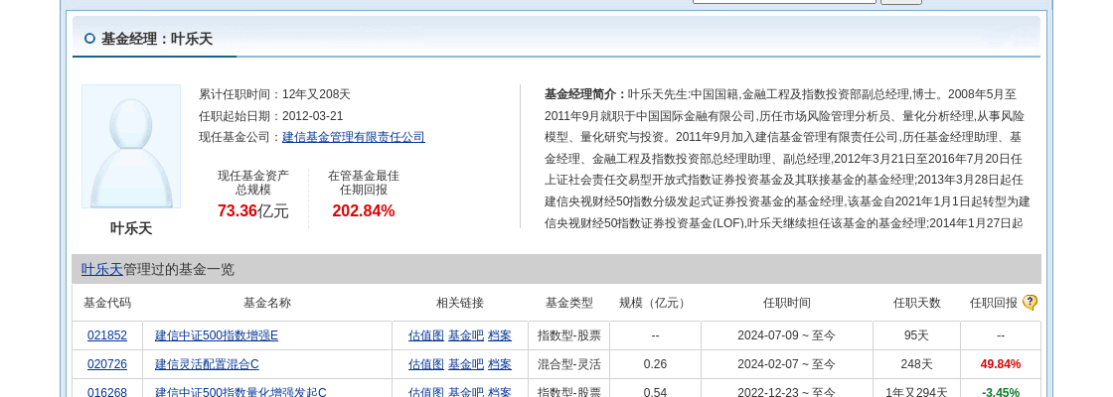The width and height of the screenshot is (1113, 397).
Task: Click the 基金经理简介 heading
Action: coord(585,94)
